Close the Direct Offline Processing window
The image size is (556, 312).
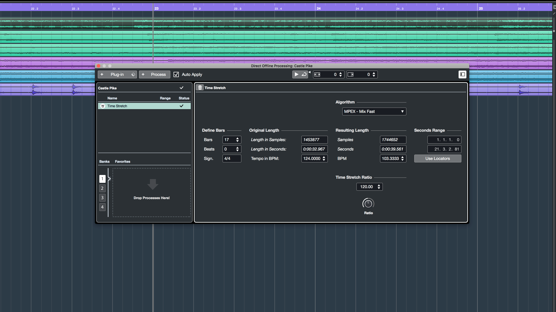(99, 66)
